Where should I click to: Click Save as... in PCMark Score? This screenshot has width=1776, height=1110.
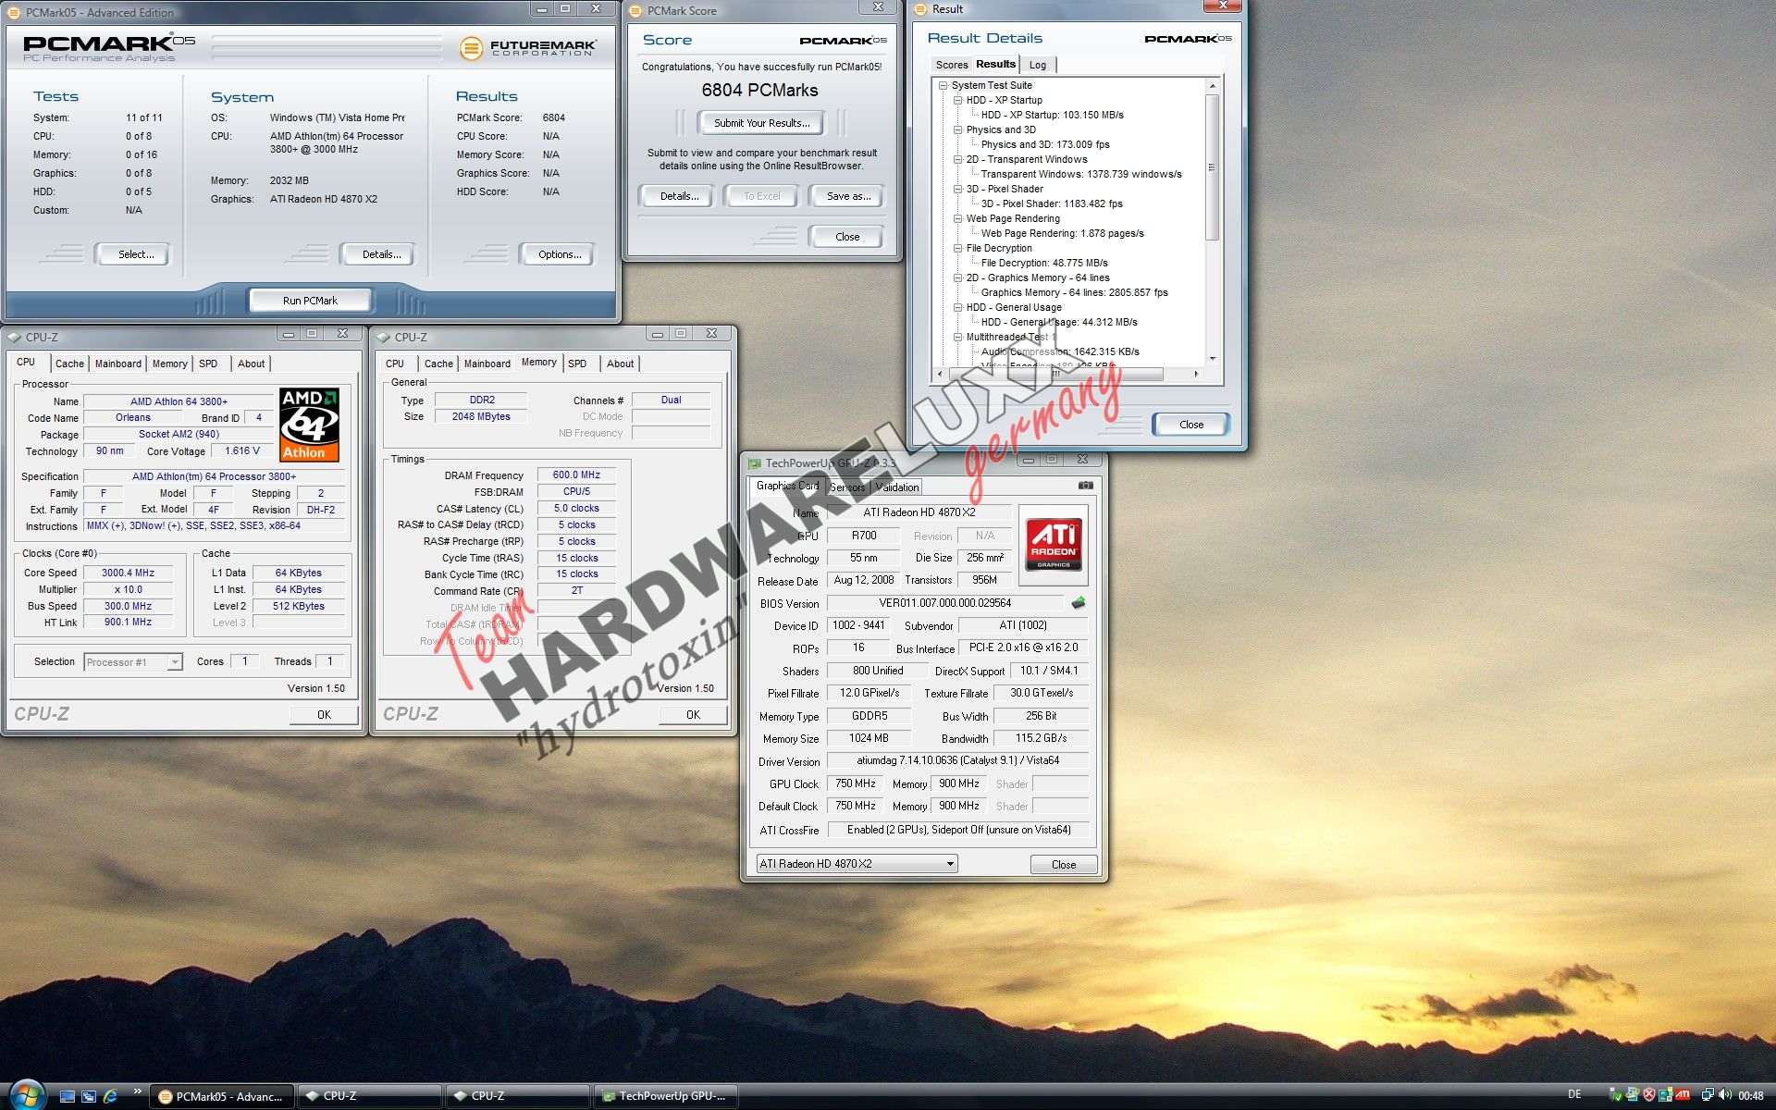click(x=848, y=196)
